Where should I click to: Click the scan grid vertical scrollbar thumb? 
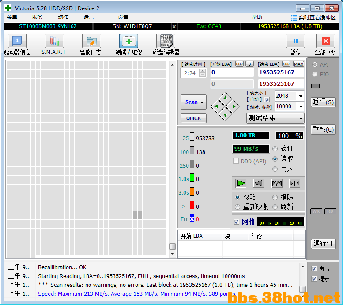[x=172, y=246]
